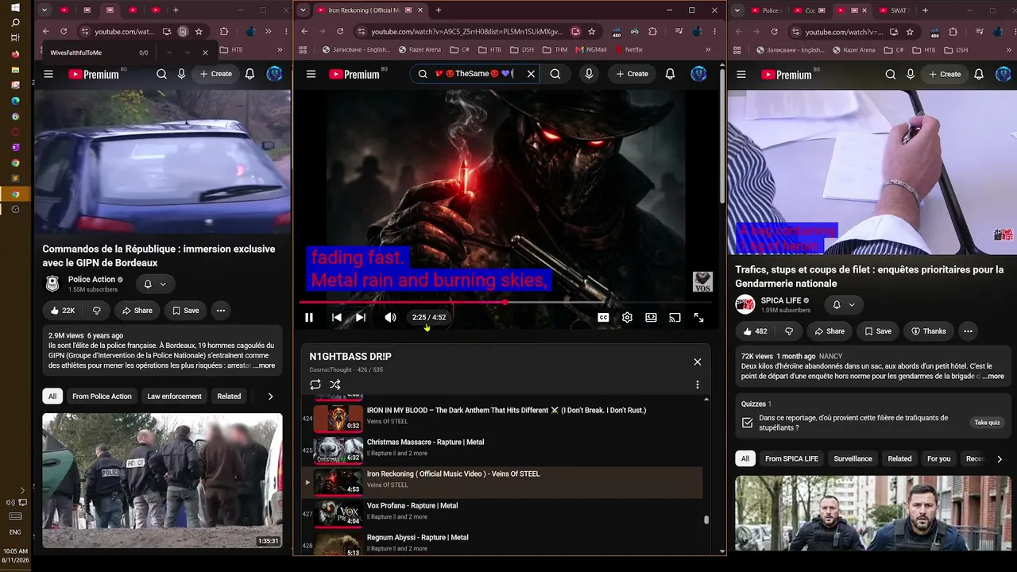Open Create menu in middle YouTube window
This screenshot has width=1017, height=572.
[x=632, y=74]
